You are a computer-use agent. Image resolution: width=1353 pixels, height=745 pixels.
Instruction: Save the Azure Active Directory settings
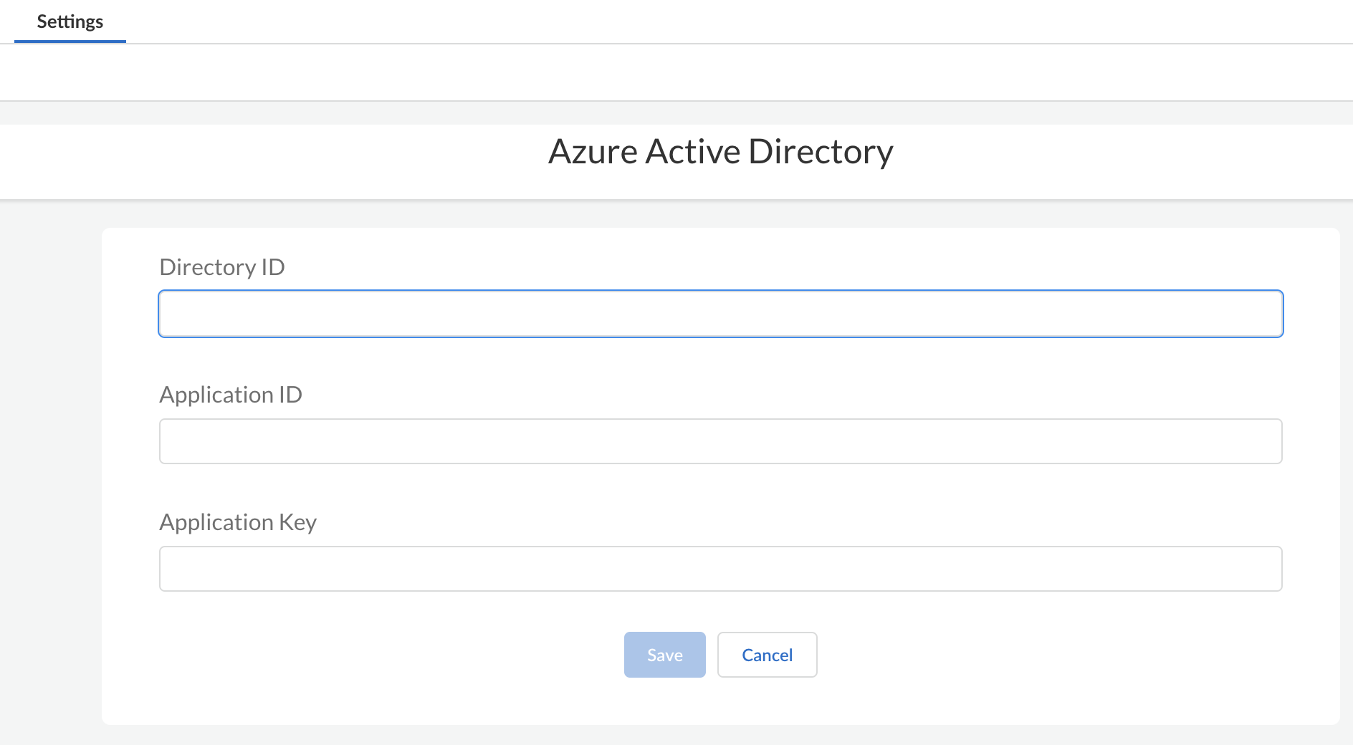coord(664,654)
